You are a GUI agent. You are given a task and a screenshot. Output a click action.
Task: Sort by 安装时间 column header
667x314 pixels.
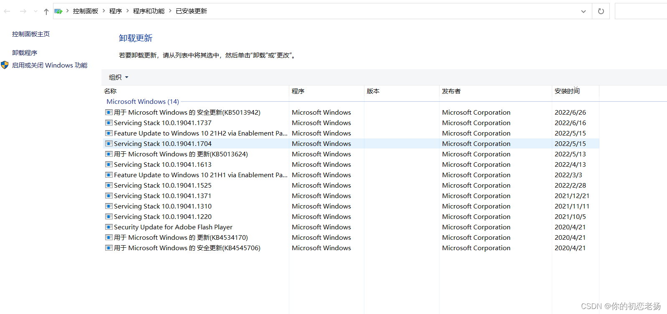[x=567, y=91]
